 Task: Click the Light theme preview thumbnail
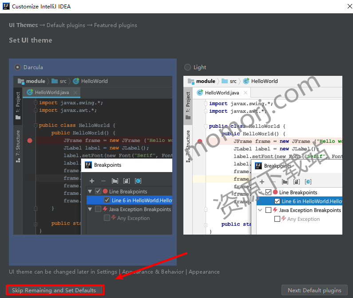(x=263, y=155)
